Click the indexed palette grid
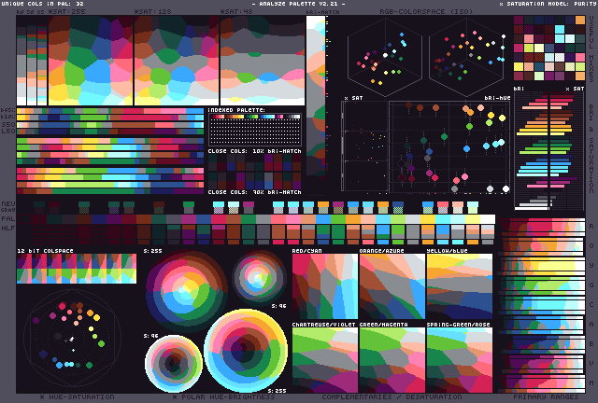The width and height of the screenshot is (598, 403). tap(254, 129)
